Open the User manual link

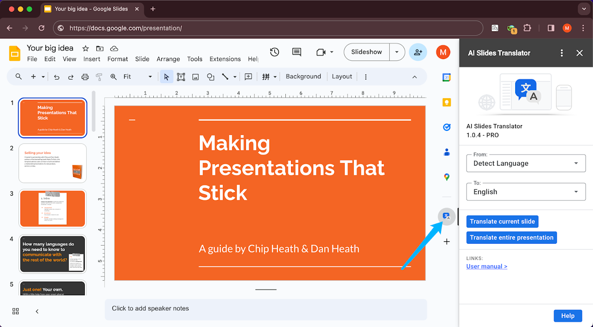[486, 266]
